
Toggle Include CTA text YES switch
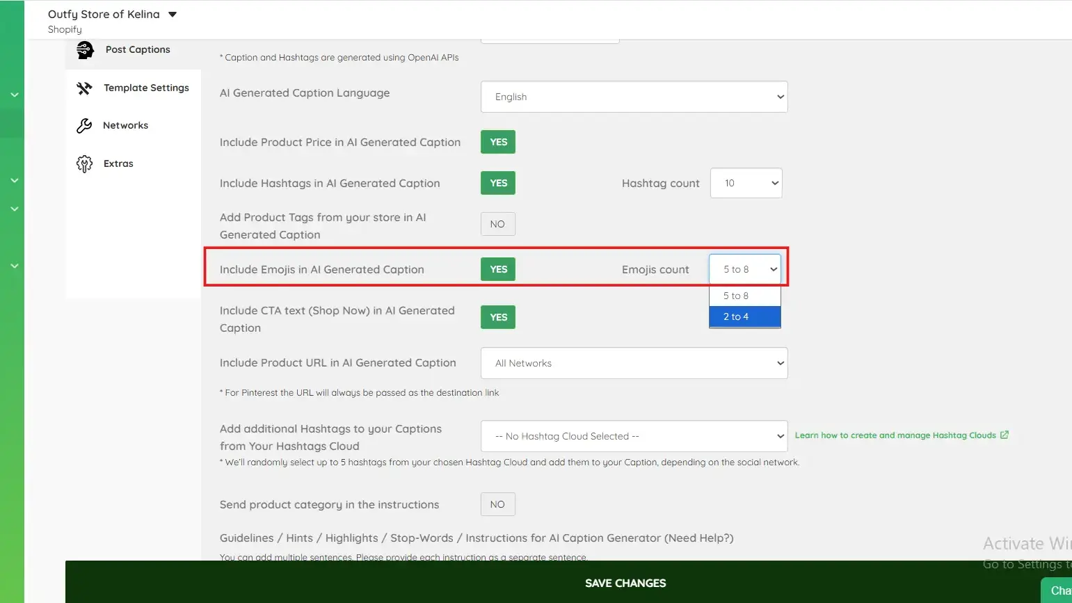pos(498,317)
